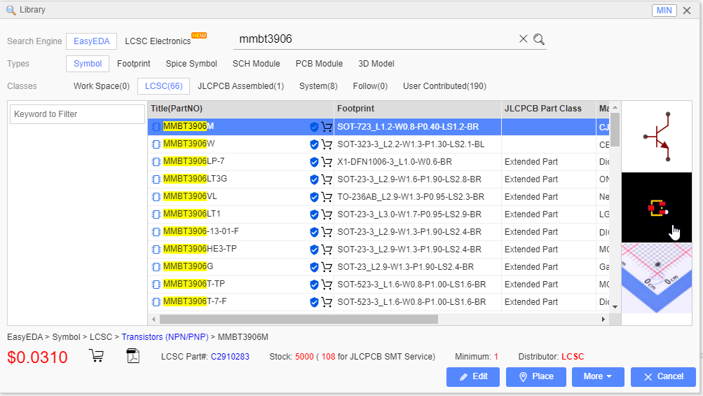Click verified shield icon for MMBT3906W
The width and height of the screenshot is (703, 396).
click(x=314, y=144)
